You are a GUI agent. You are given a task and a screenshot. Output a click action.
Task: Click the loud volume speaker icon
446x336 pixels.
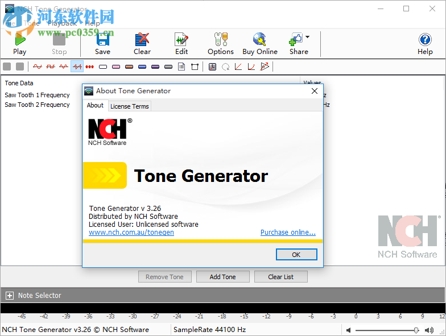click(429, 330)
